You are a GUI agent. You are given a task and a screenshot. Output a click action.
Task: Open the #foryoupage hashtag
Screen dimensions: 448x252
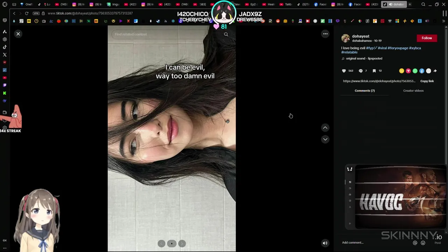398,48
